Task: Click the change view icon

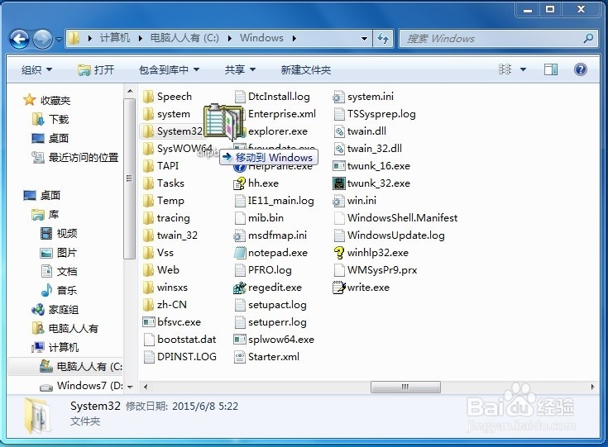Action: [505, 69]
